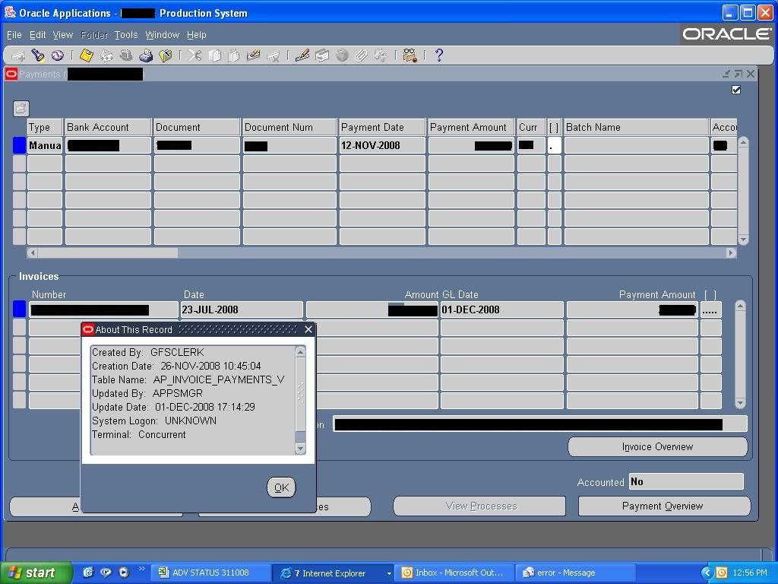Click the Payment Date field 12-NOV-2008
The width and height of the screenshot is (778, 584).
[x=381, y=145]
